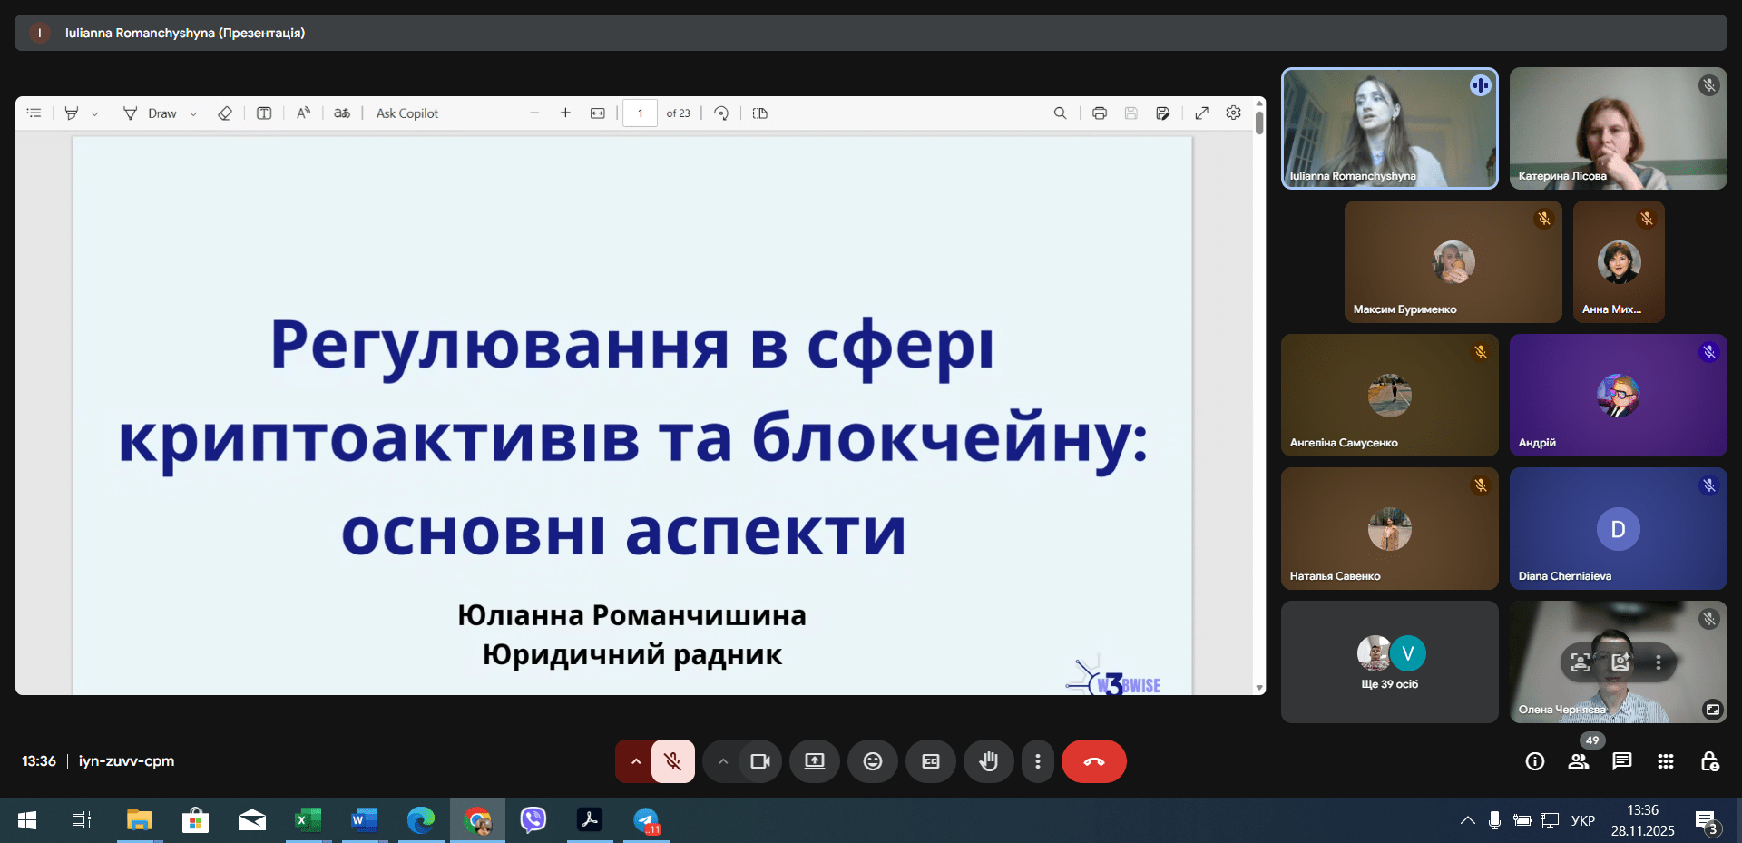Open more options three-dot menu

1037,761
